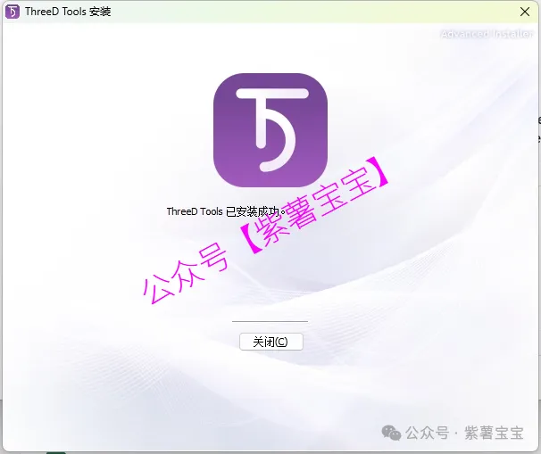Click "ThreeD Tools" in the success message

tap(196, 212)
